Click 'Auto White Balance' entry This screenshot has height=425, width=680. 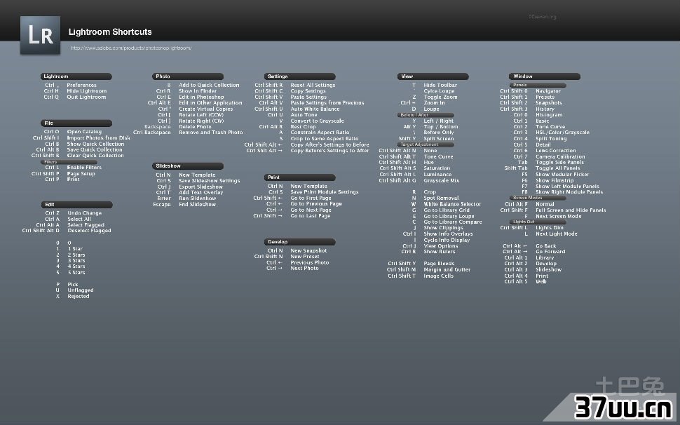point(315,109)
